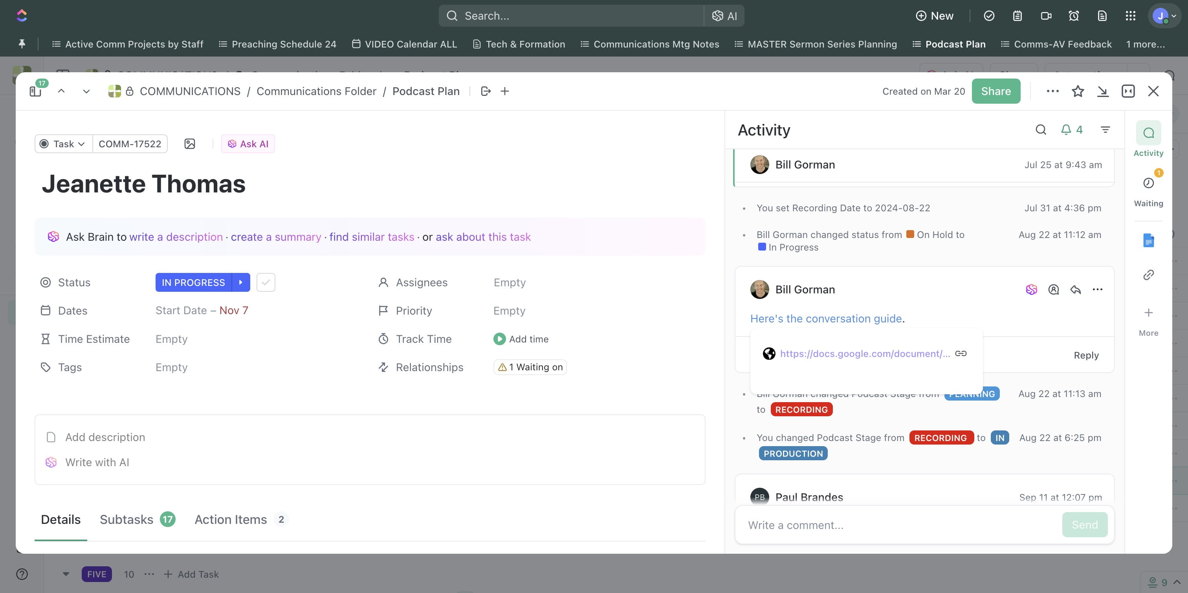Image resolution: width=1188 pixels, height=593 pixels.
Task: Click the move task icon after Podcast Plan
Action: pyautogui.click(x=486, y=91)
